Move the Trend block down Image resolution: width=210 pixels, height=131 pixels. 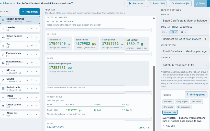(32, 97)
